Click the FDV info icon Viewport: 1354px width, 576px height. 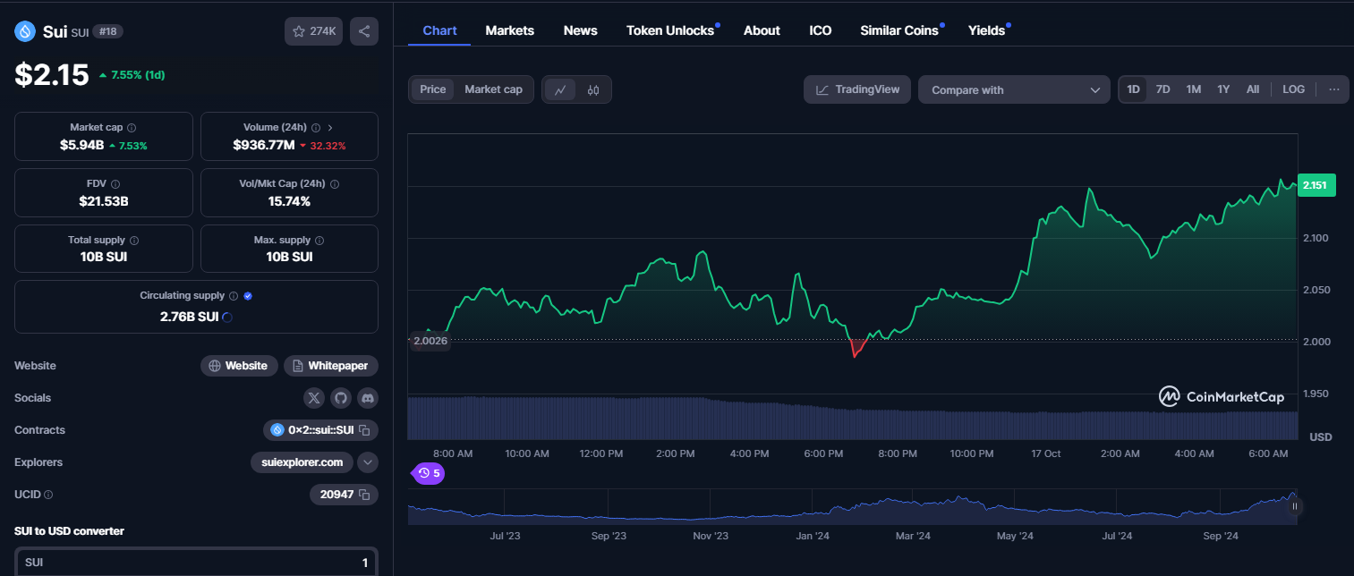(115, 184)
